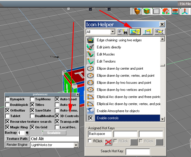The height and width of the screenshot is (157, 191).
Task: Click the third empty Assigned Hot Keys field
Action: click(151, 134)
